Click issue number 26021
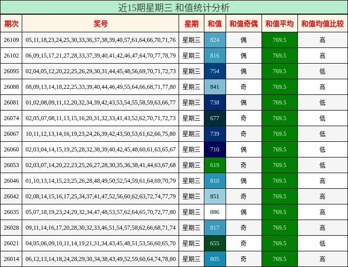348x267 pixels. coord(11,243)
